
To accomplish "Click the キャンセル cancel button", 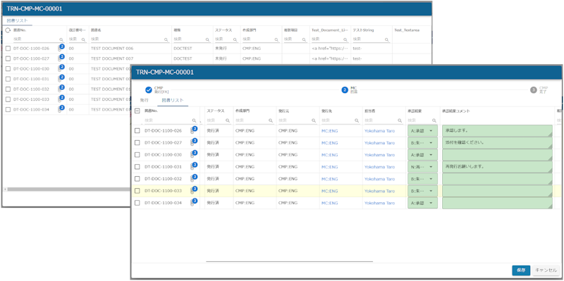I will [x=546, y=270].
